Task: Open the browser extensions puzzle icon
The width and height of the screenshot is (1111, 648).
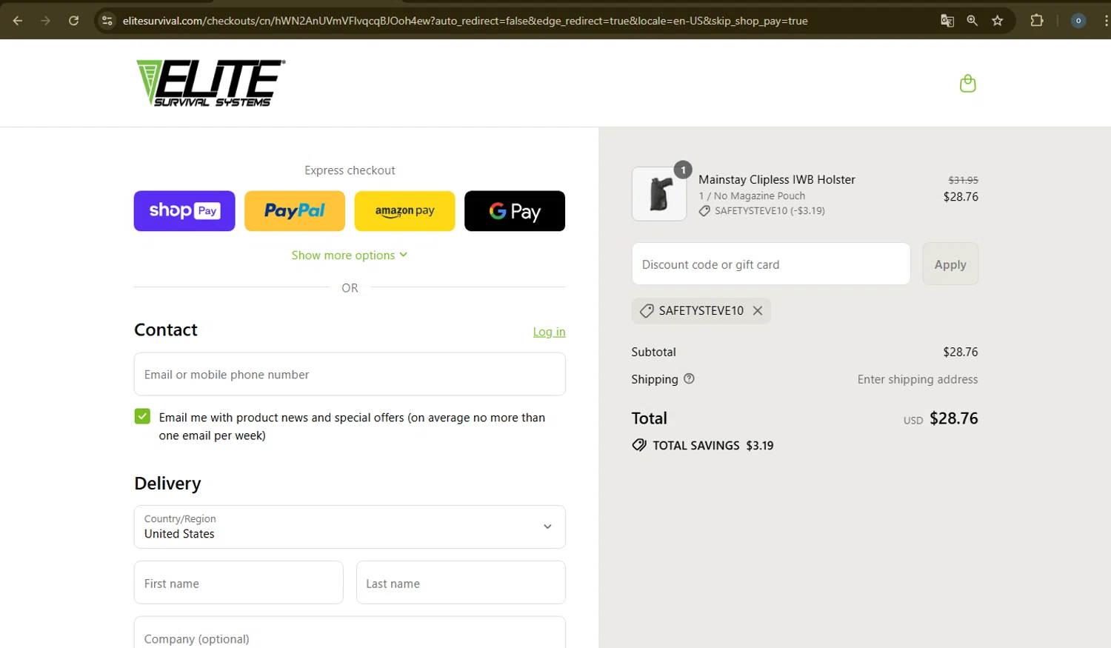Action: pyautogui.click(x=1037, y=21)
